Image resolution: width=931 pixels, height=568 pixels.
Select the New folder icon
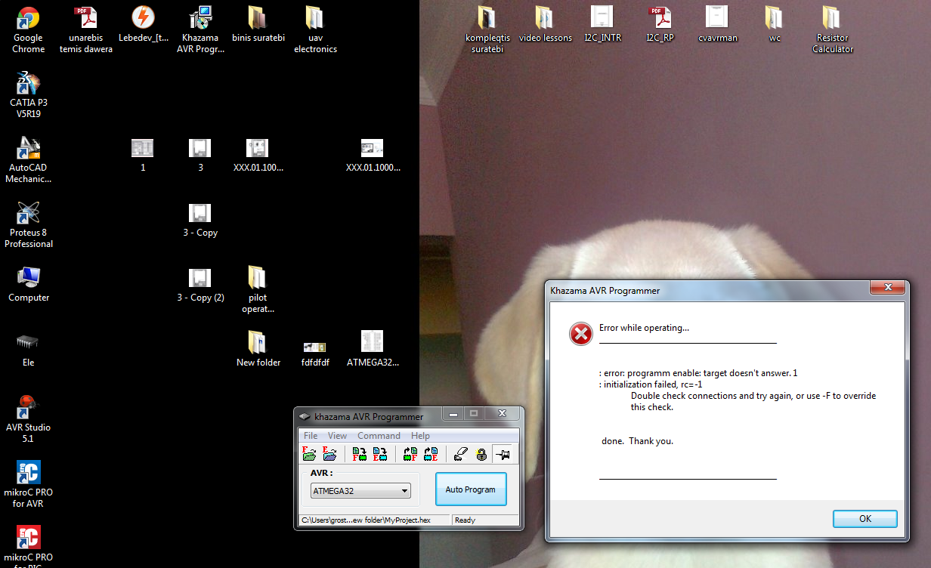click(x=258, y=350)
